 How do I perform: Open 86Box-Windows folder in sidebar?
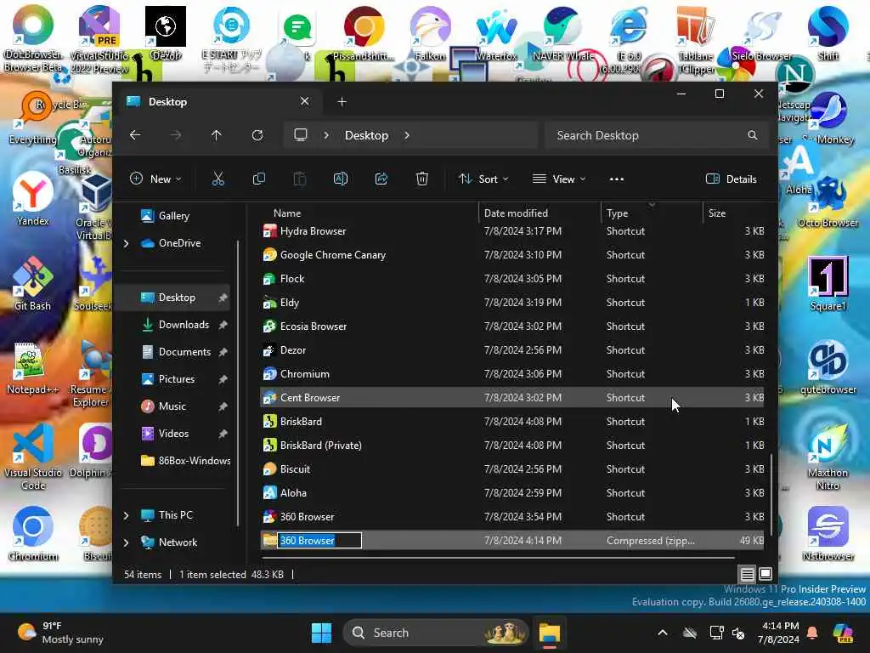click(186, 461)
